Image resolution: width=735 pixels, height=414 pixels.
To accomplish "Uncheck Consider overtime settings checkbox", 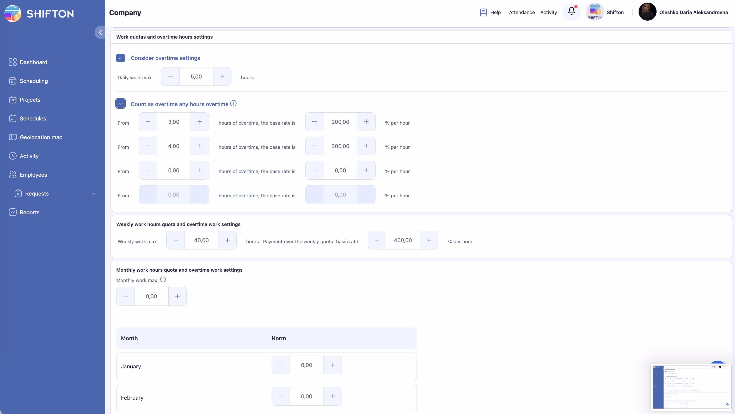I will [120, 58].
